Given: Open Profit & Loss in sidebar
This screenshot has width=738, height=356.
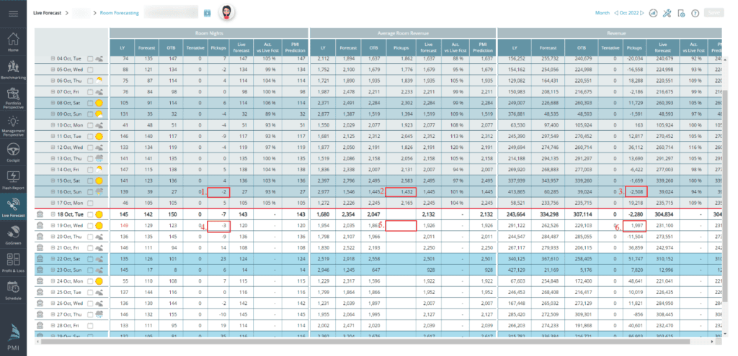Looking at the screenshot, I should pyautogui.click(x=13, y=263).
